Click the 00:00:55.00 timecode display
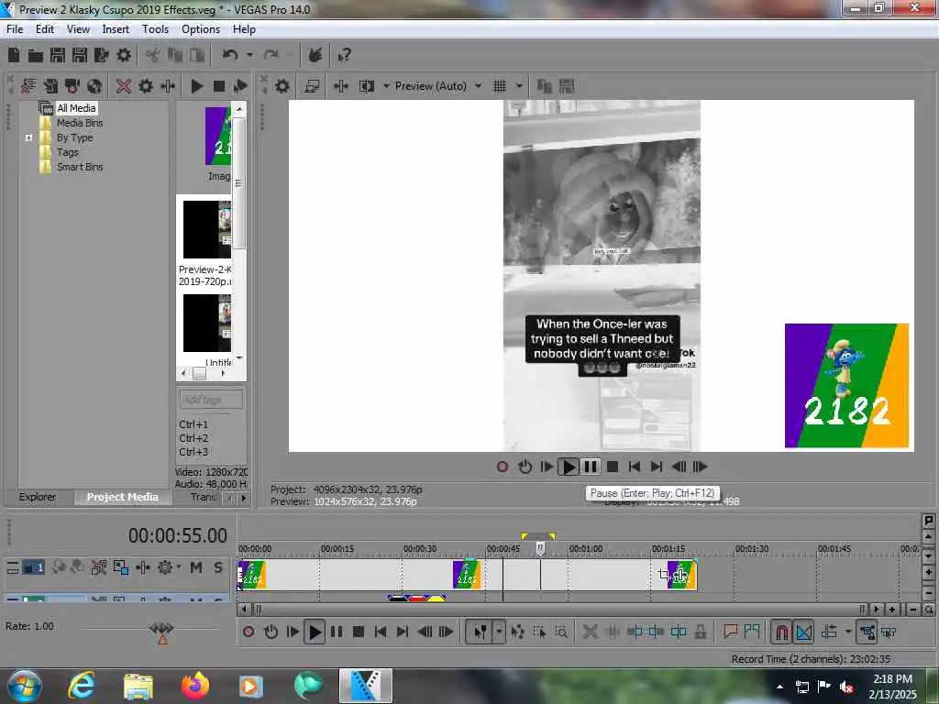The image size is (939, 704). tap(177, 535)
